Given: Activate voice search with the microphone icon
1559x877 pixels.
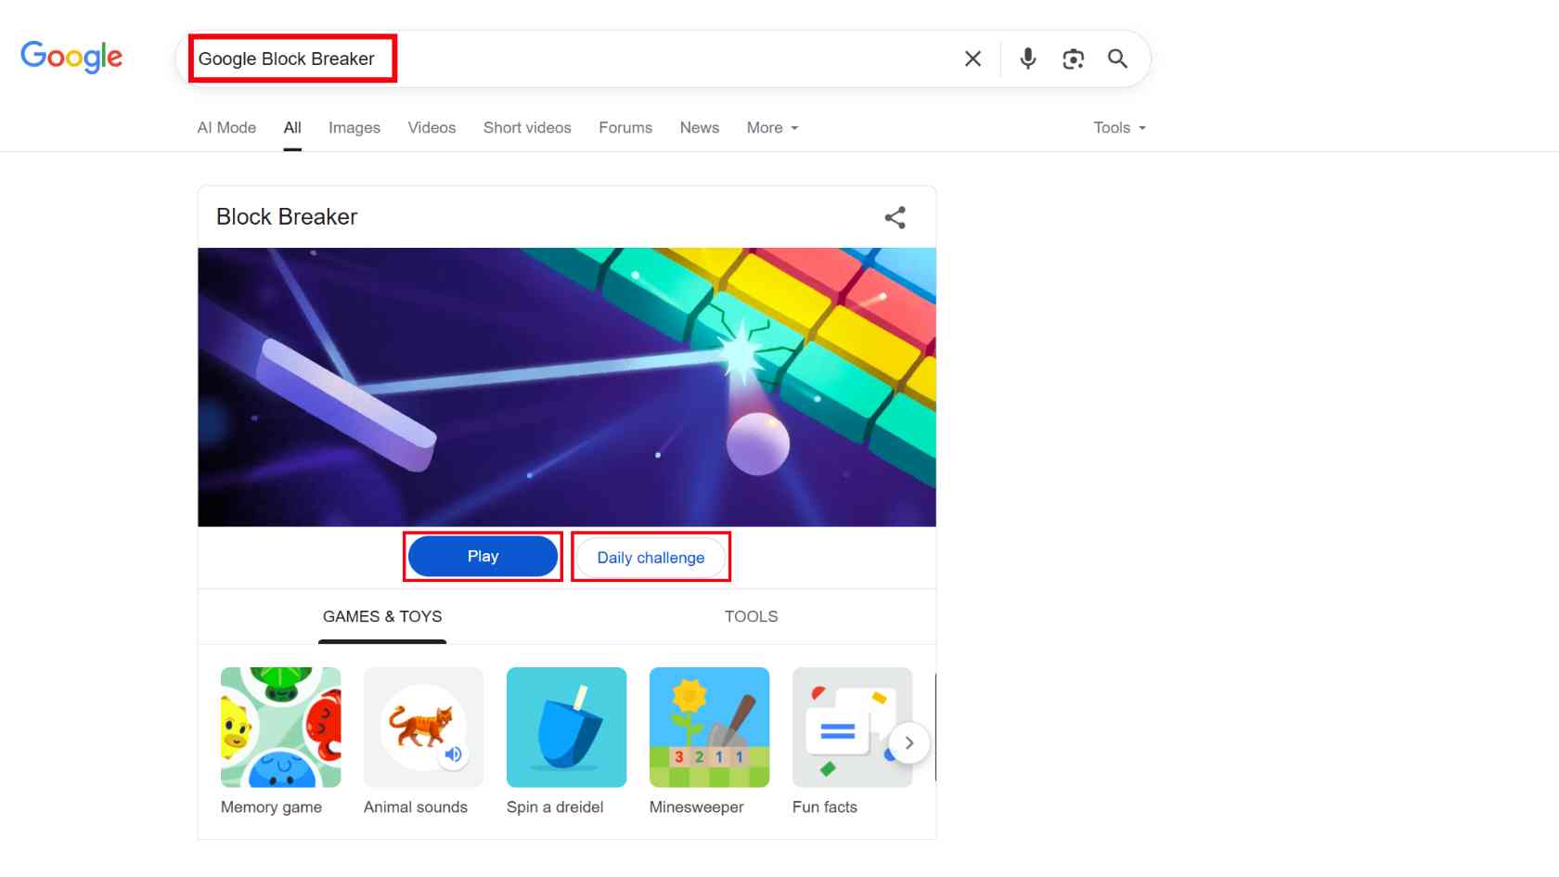Looking at the screenshot, I should click(x=1027, y=58).
